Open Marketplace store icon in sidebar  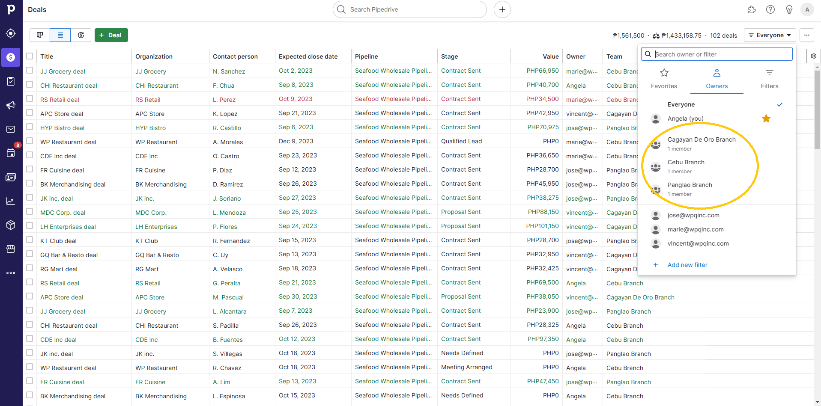(11, 249)
